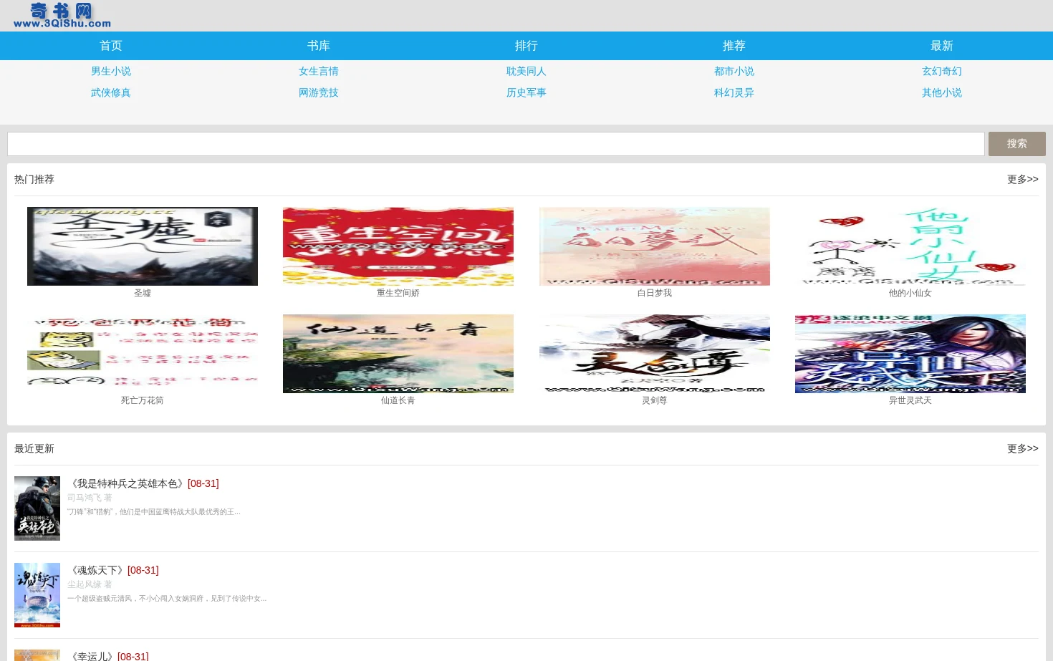This screenshot has height=661, width=1053.
Task: Open the 白日梦我 book cover
Action: (655, 246)
